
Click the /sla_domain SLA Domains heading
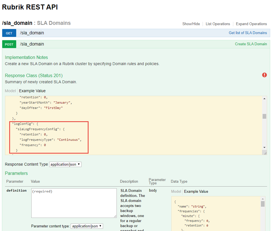[x=36, y=23]
